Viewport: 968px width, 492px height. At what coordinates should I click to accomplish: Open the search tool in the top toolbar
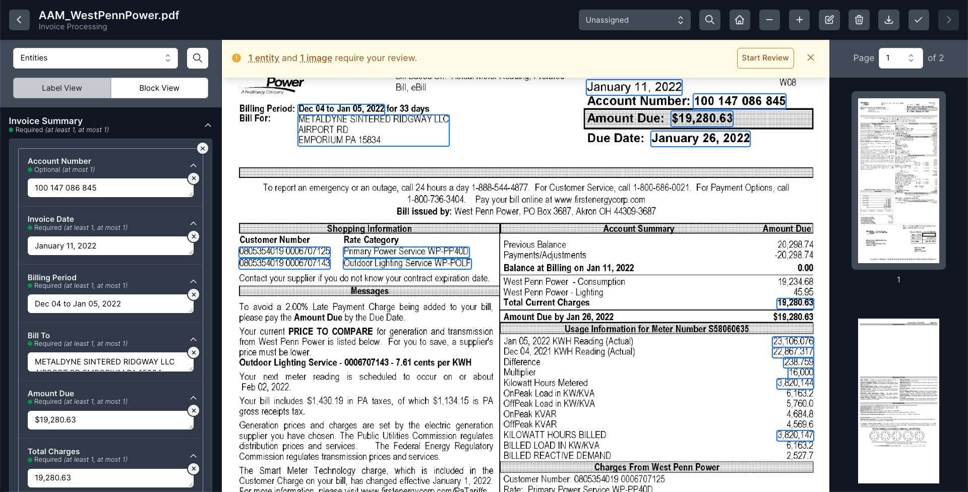(709, 20)
